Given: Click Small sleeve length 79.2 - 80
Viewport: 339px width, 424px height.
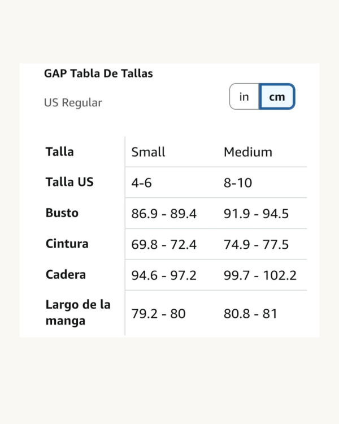Looking at the screenshot, I should [x=158, y=314].
